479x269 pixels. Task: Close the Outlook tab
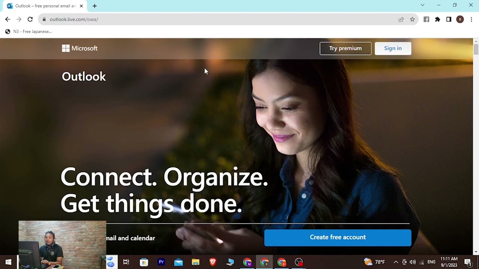click(81, 6)
